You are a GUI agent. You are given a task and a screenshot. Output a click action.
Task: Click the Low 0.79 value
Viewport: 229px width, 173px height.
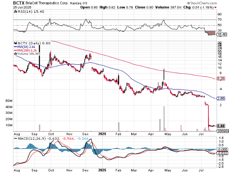coord(125,7)
